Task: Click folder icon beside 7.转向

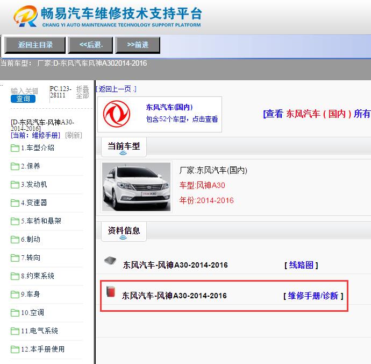Action: click(15, 257)
